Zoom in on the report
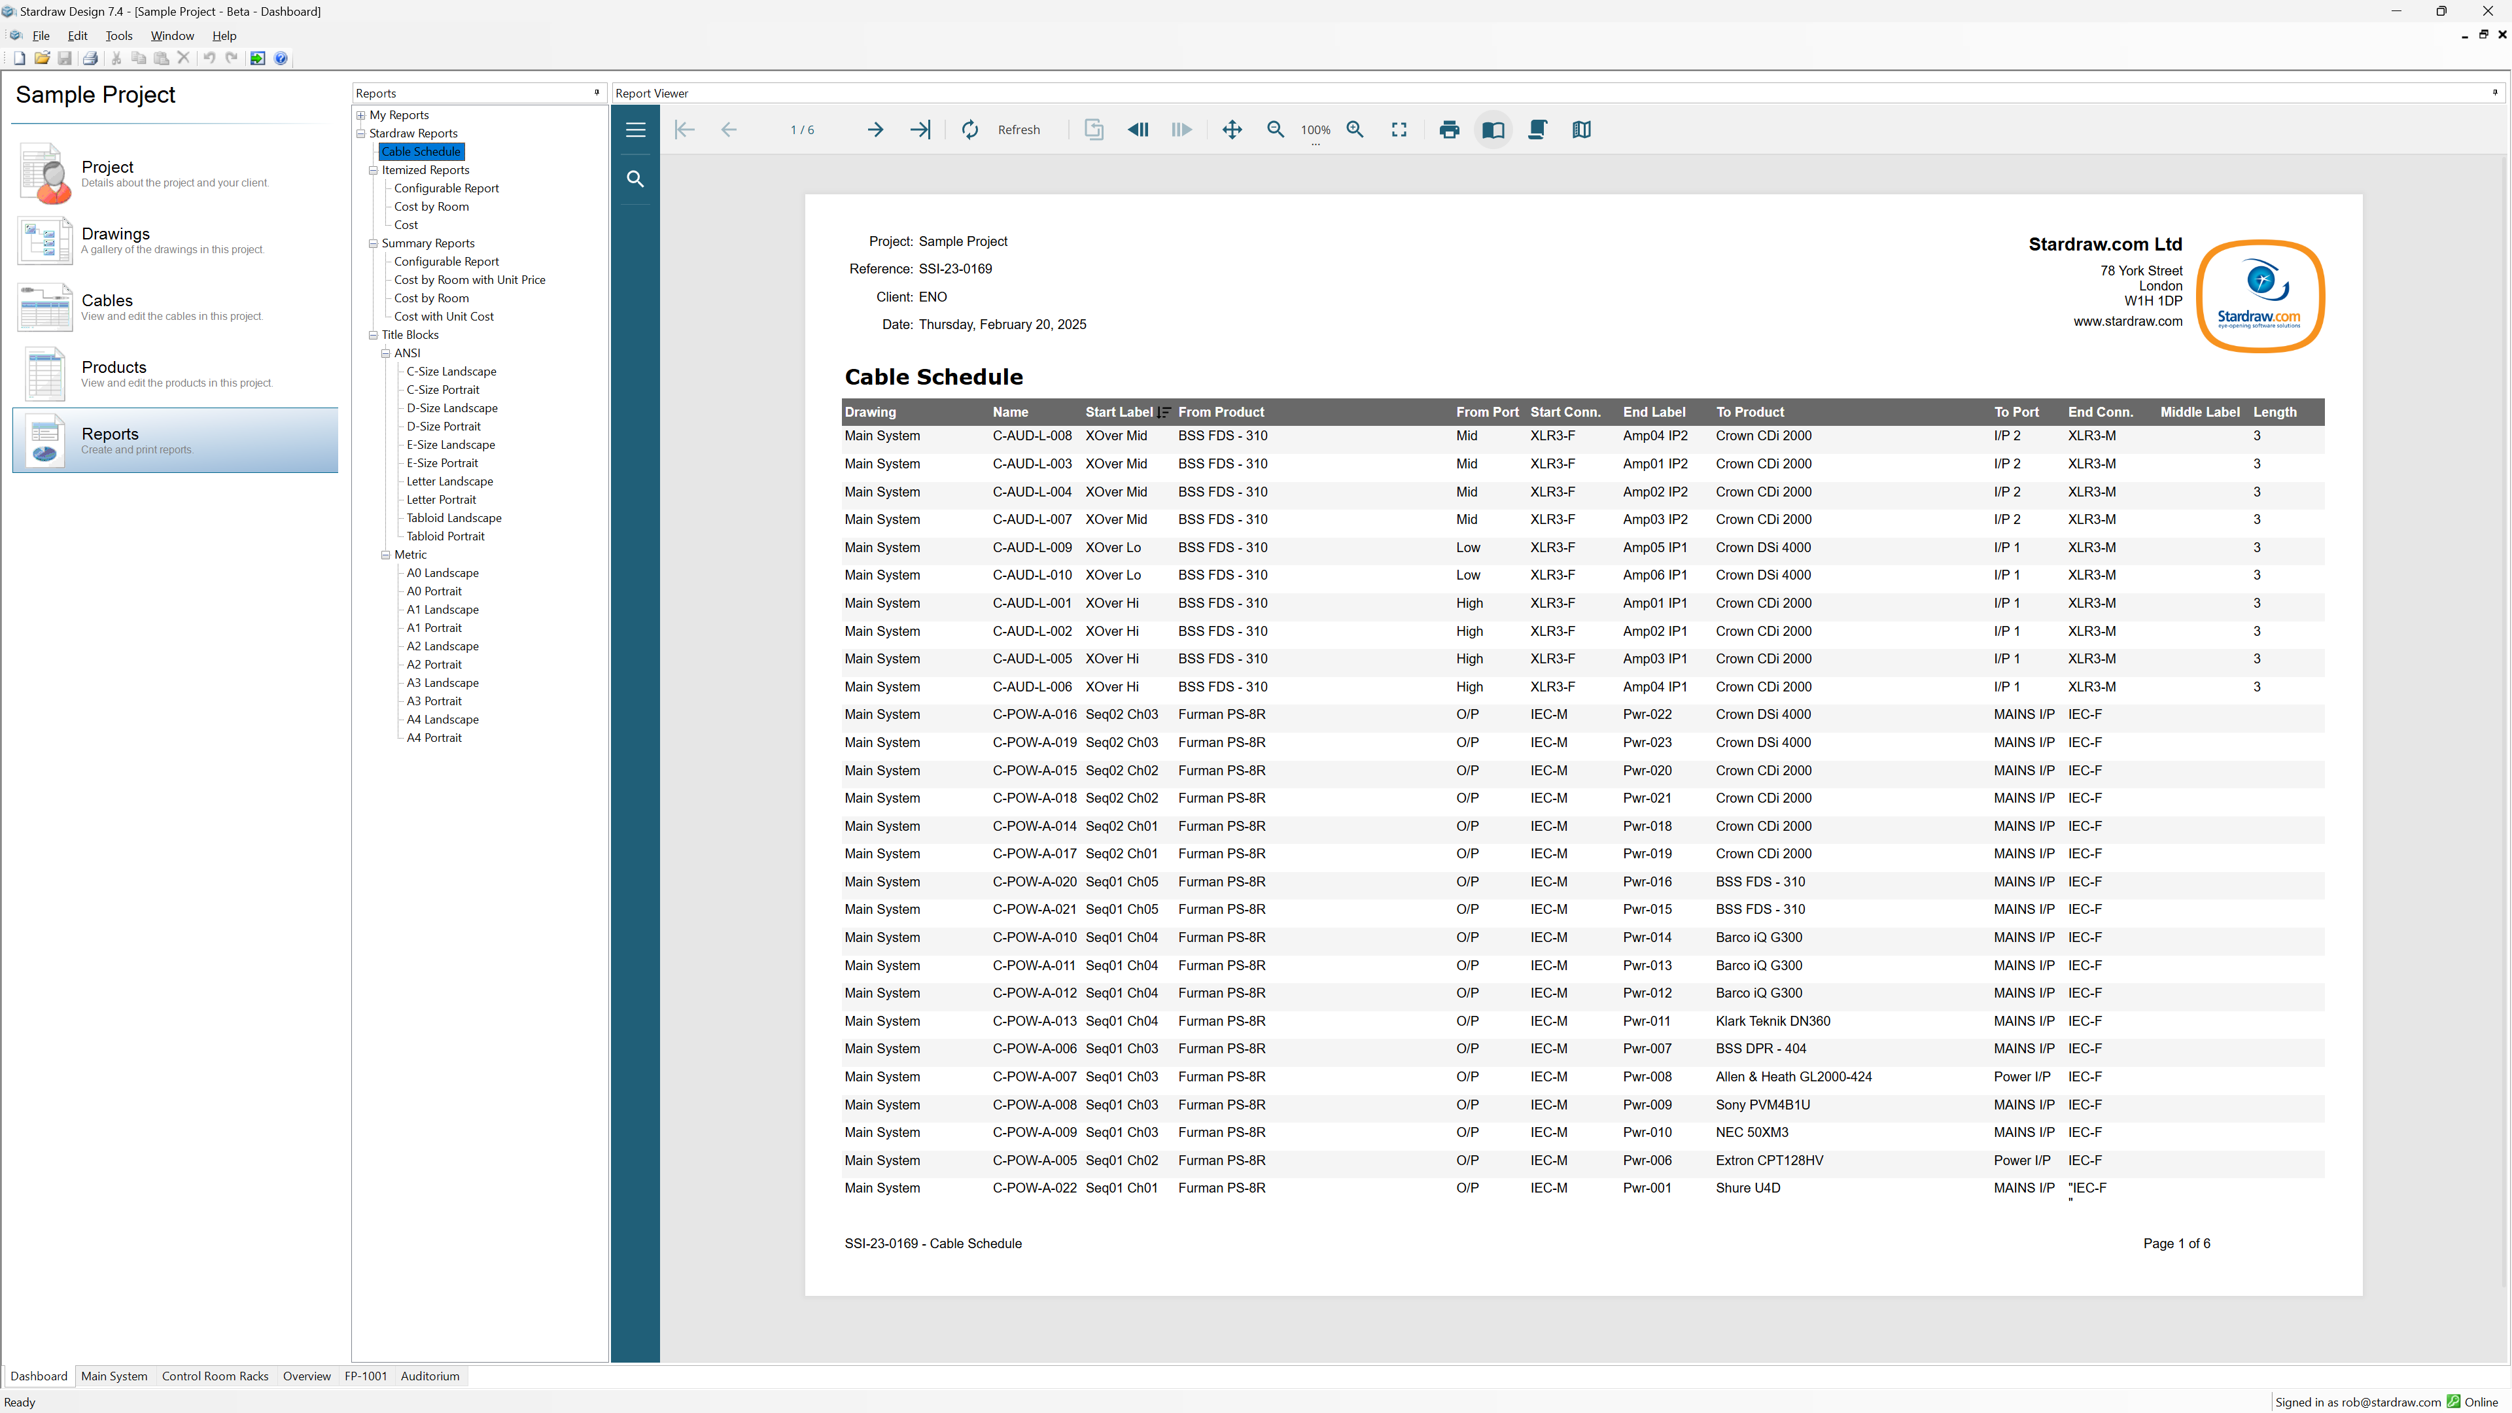Viewport: 2512px width, 1413px height. [1355, 130]
